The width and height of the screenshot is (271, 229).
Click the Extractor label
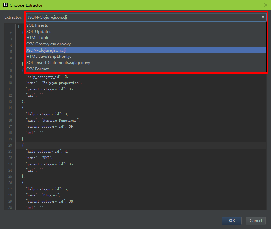click(x=13, y=17)
